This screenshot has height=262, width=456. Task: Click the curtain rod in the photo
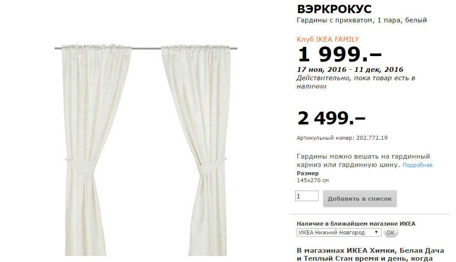146,48
